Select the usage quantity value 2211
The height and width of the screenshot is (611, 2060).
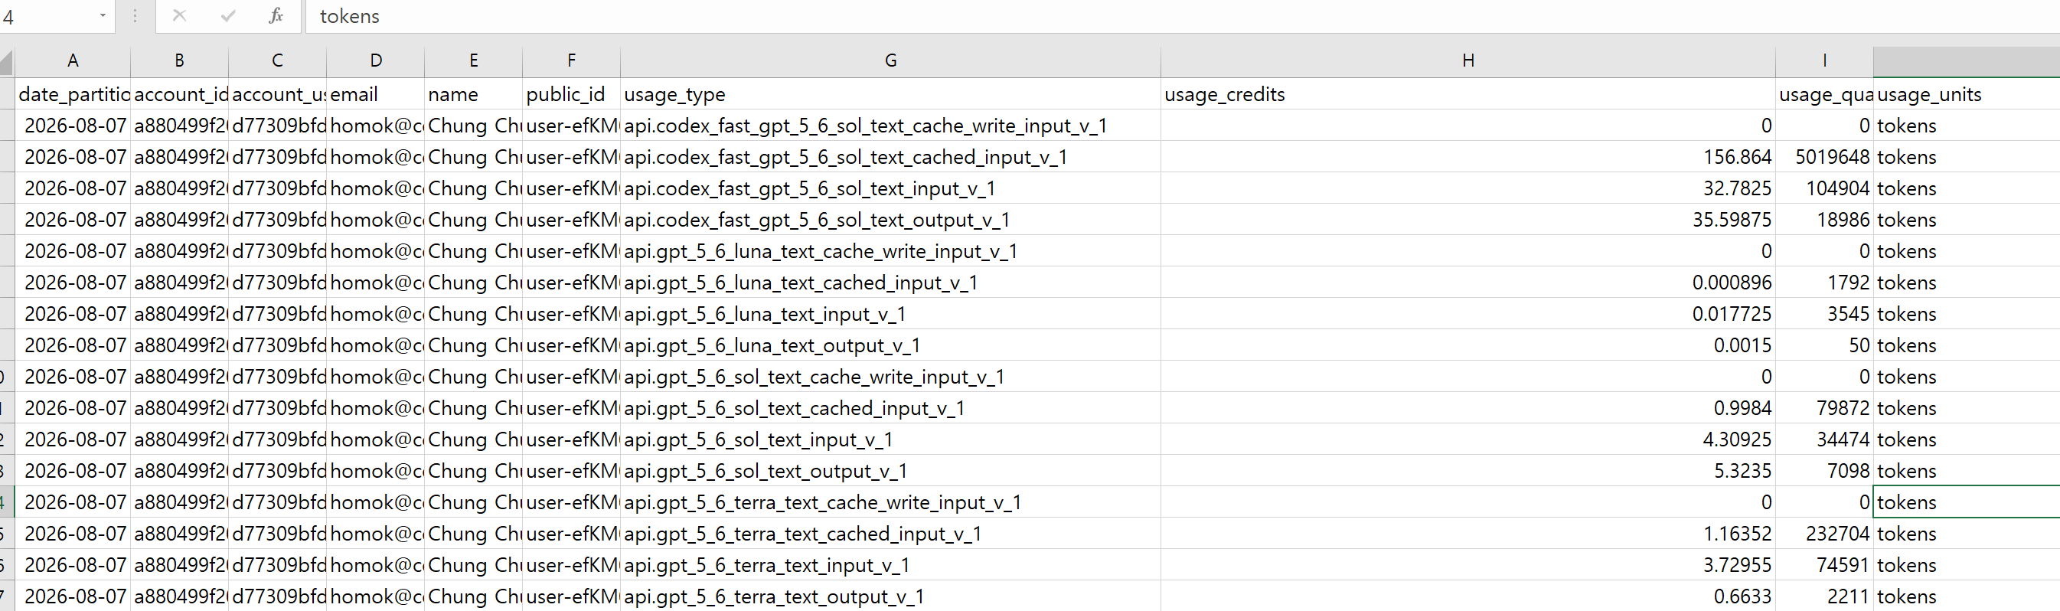tap(1824, 596)
